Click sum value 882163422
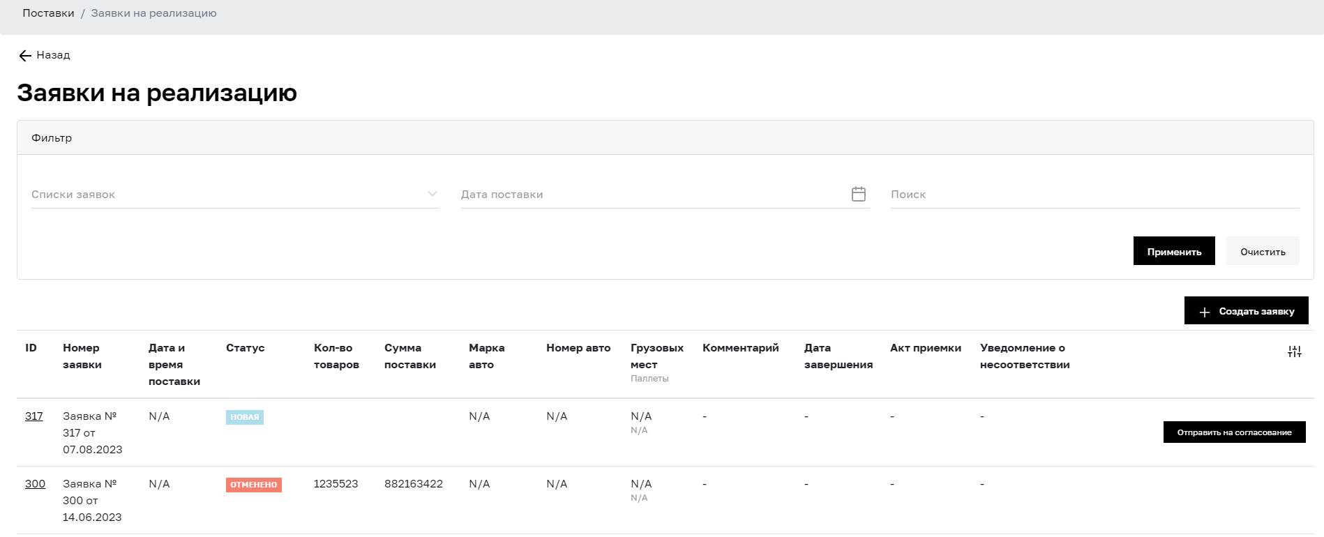 [414, 484]
